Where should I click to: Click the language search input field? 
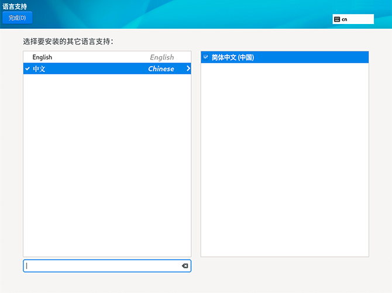point(107,266)
